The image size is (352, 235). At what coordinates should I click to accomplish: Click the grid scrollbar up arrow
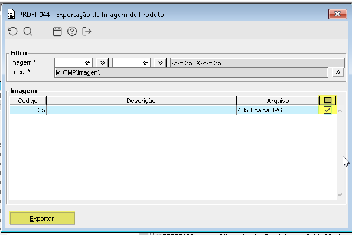click(x=340, y=111)
